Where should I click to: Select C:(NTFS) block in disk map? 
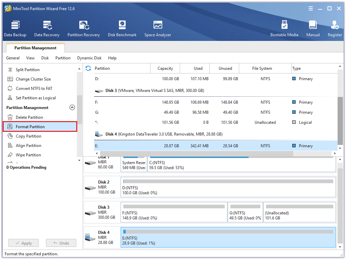242,164
